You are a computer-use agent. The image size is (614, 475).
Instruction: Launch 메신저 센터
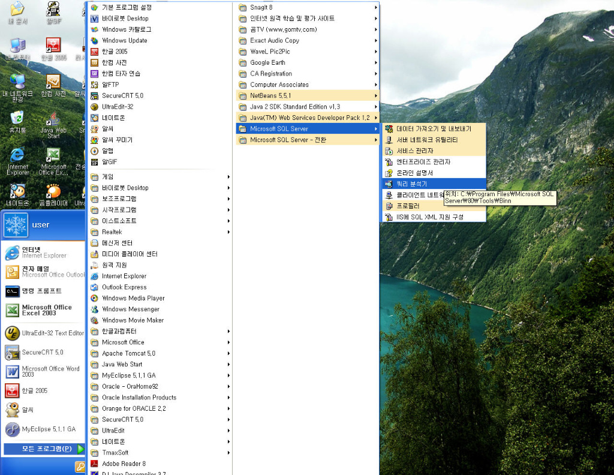159,243
